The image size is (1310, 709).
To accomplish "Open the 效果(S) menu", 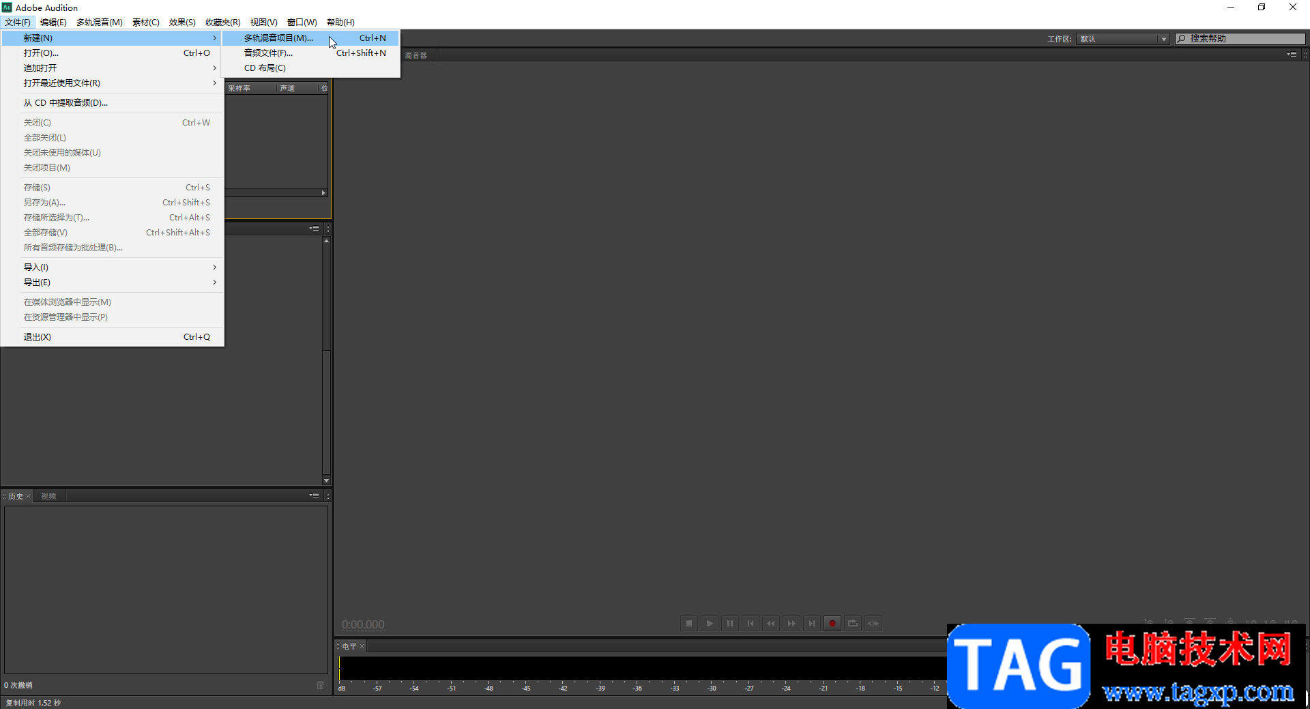I will [x=182, y=23].
